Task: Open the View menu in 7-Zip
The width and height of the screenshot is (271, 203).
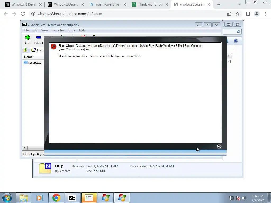Action: [44, 30]
